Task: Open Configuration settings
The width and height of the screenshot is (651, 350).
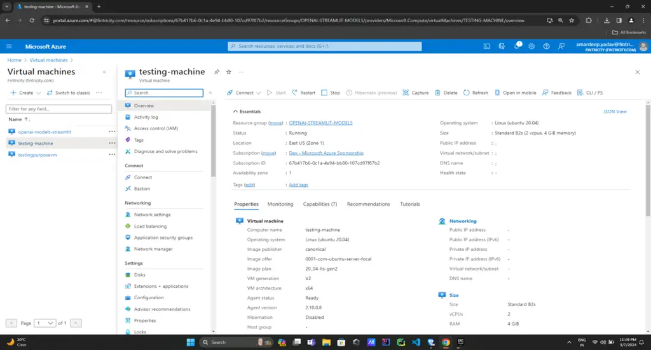Action: pos(149,298)
